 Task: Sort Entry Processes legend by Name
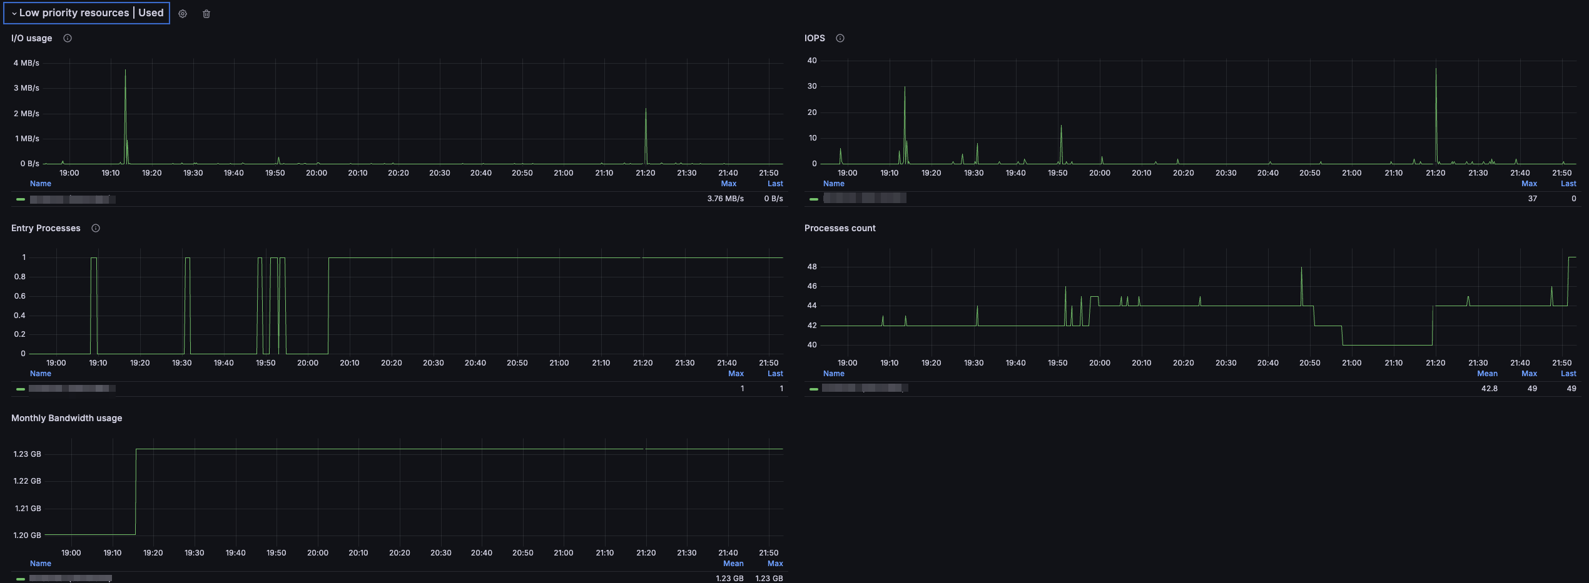coord(41,374)
